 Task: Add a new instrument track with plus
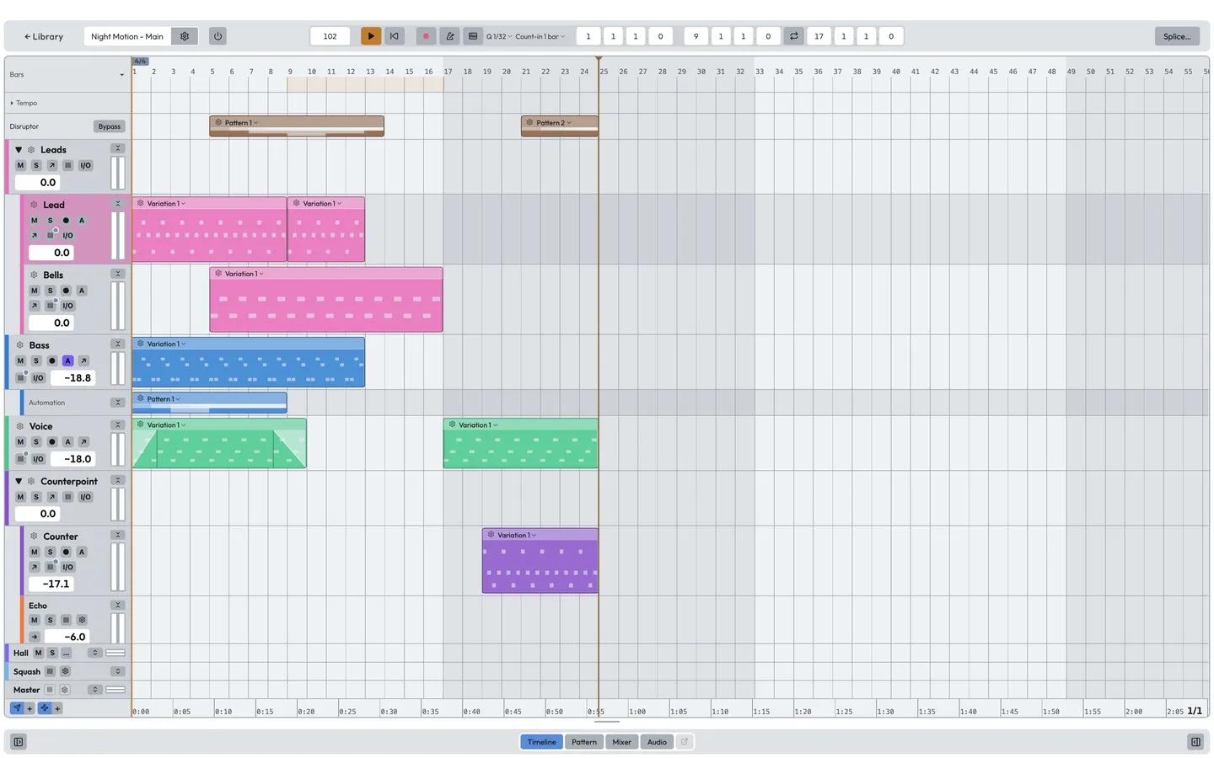tap(30, 708)
